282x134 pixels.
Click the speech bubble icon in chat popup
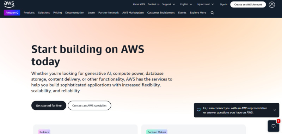click(x=198, y=110)
